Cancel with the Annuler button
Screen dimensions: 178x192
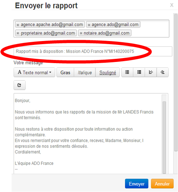tap(162, 183)
